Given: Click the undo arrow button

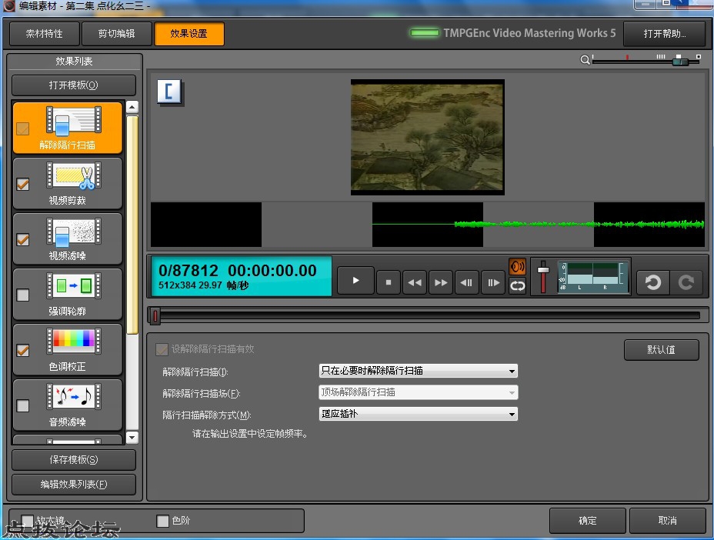Looking at the screenshot, I should [653, 282].
